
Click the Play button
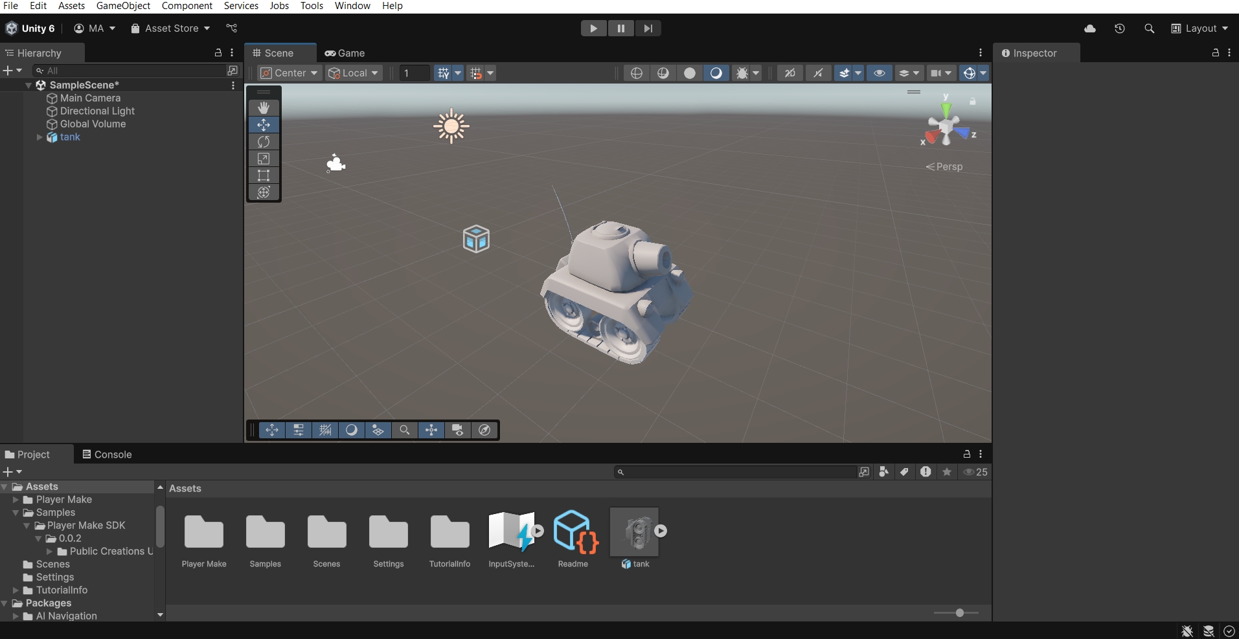click(593, 28)
